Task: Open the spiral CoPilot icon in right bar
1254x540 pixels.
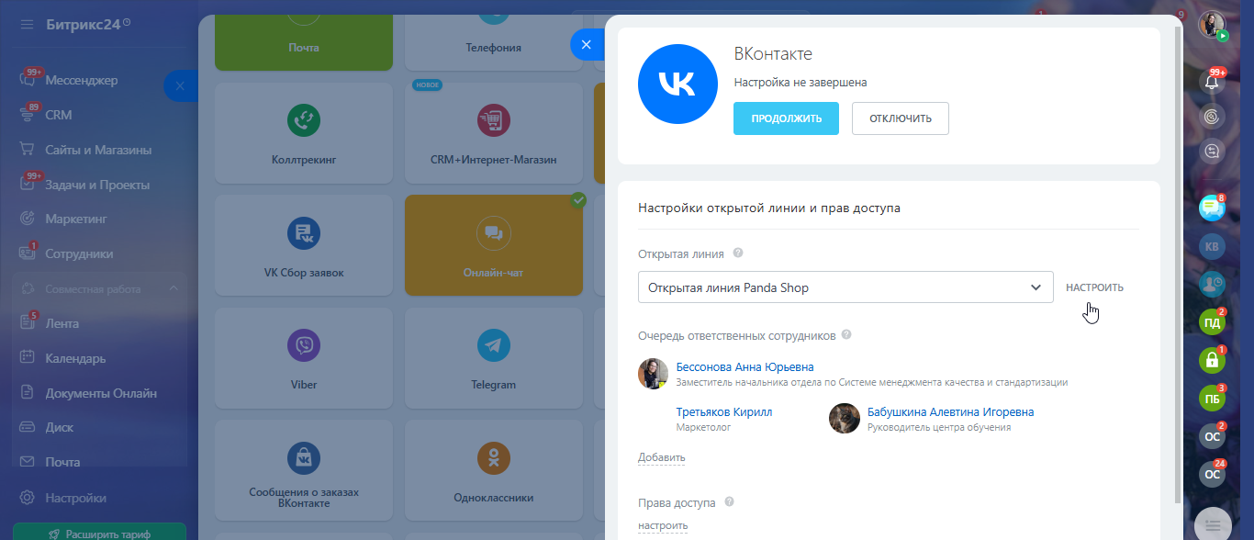Action: click(x=1212, y=117)
